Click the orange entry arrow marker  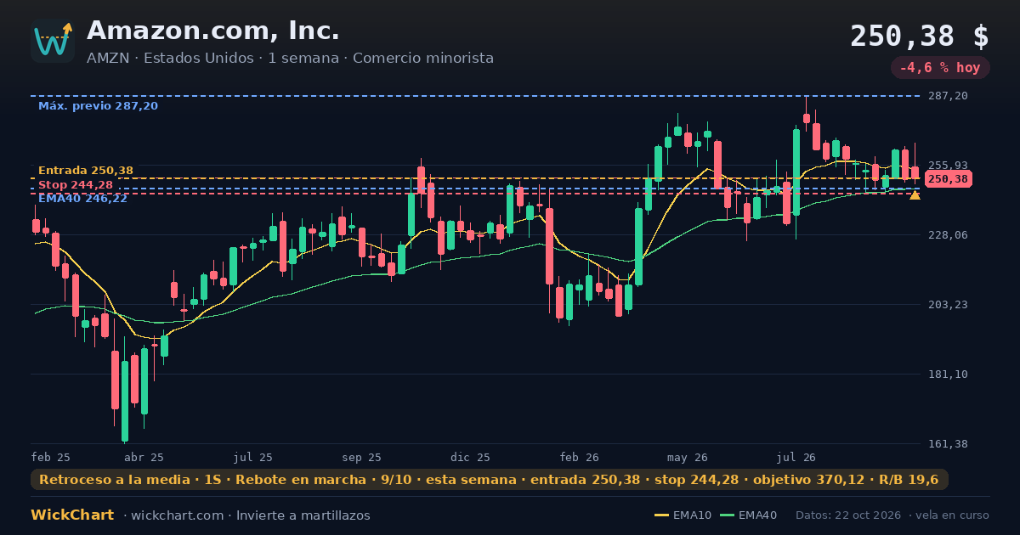pyautogui.click(x=915, y=195)
